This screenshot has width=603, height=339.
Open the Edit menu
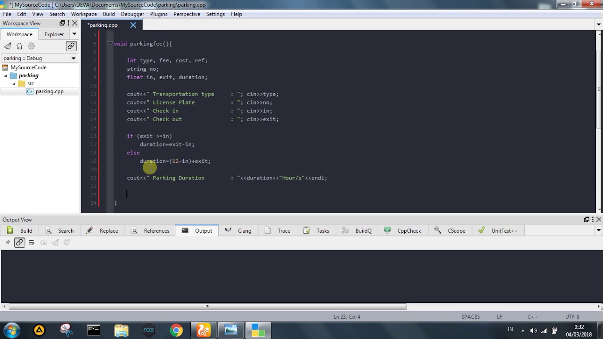coord(22,14)
